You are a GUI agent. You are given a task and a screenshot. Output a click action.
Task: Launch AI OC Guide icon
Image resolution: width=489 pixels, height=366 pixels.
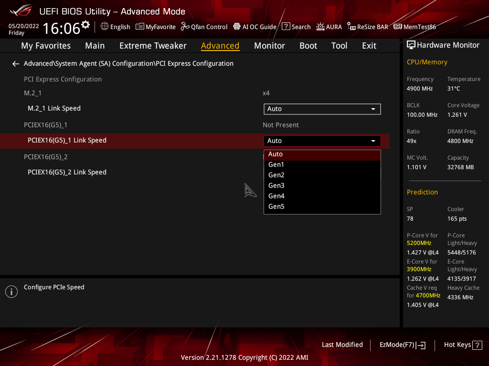pos(237,27)
